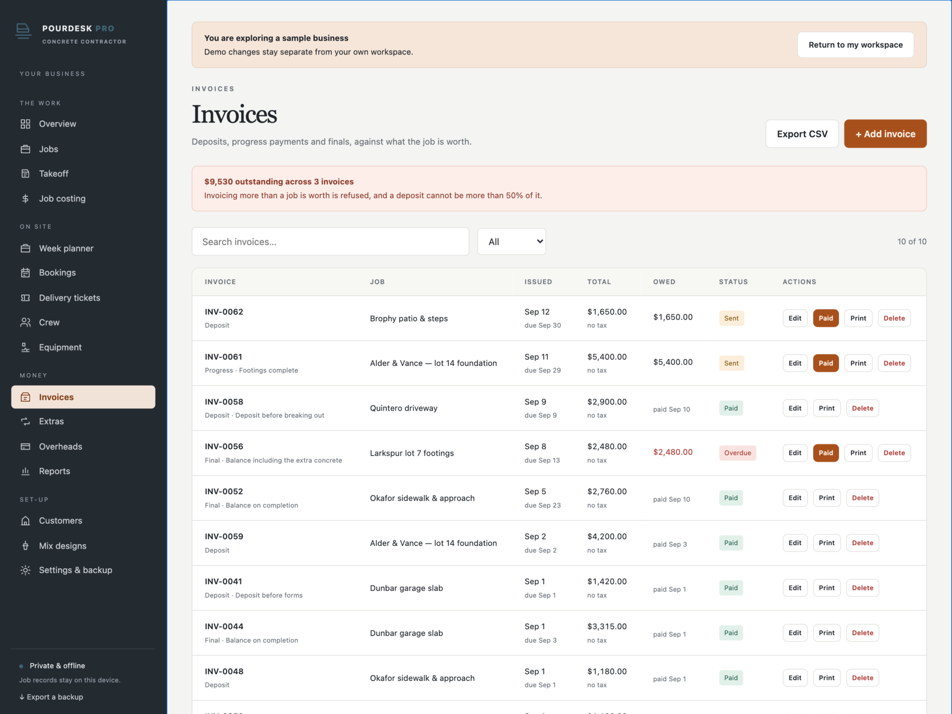
Task: Edit invoice INV-0059
Action: coord(795,543)
